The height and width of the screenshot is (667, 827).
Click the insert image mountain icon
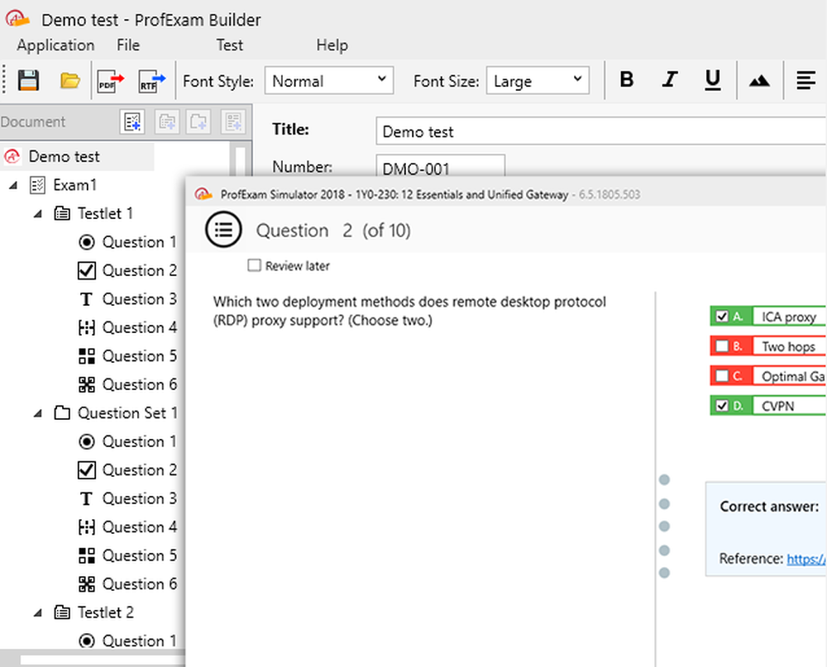click(759, 81)
